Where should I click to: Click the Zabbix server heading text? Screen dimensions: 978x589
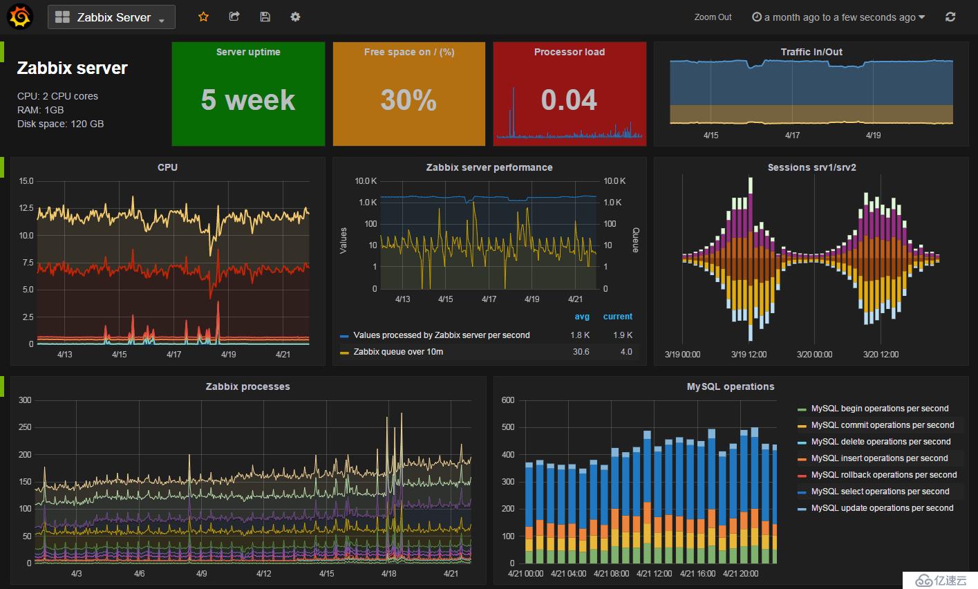click(72, 68)
